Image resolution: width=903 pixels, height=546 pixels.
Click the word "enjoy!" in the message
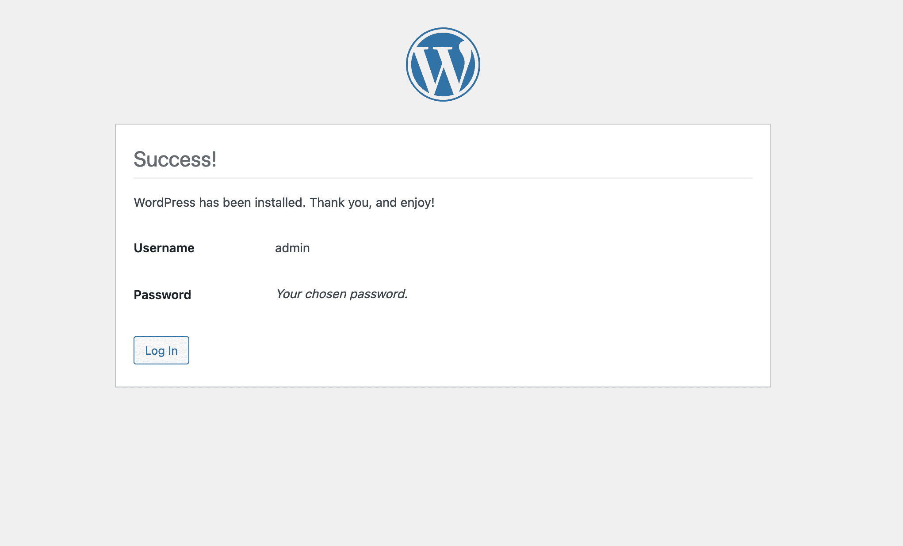tap(417, 202)
